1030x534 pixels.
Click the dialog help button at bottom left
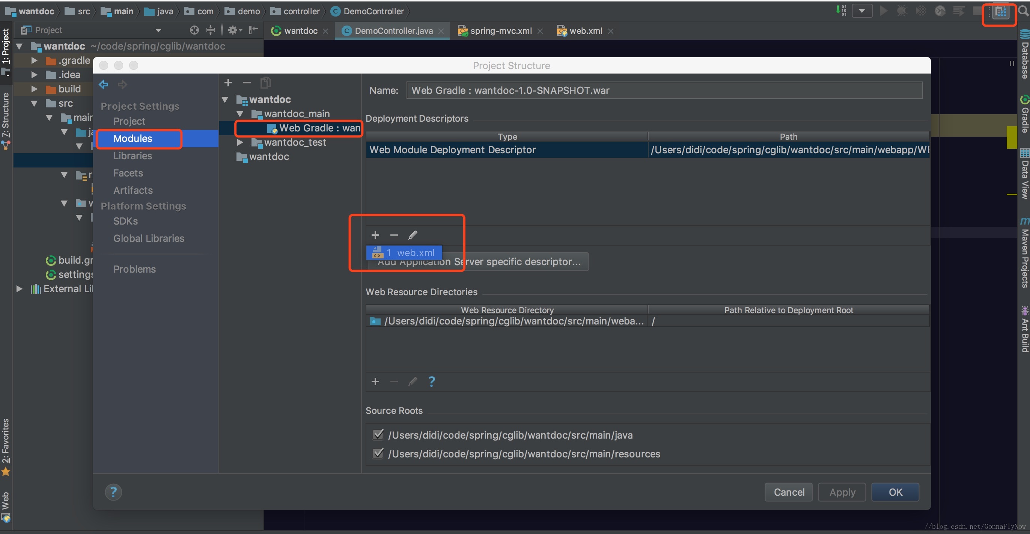(114, 492)
